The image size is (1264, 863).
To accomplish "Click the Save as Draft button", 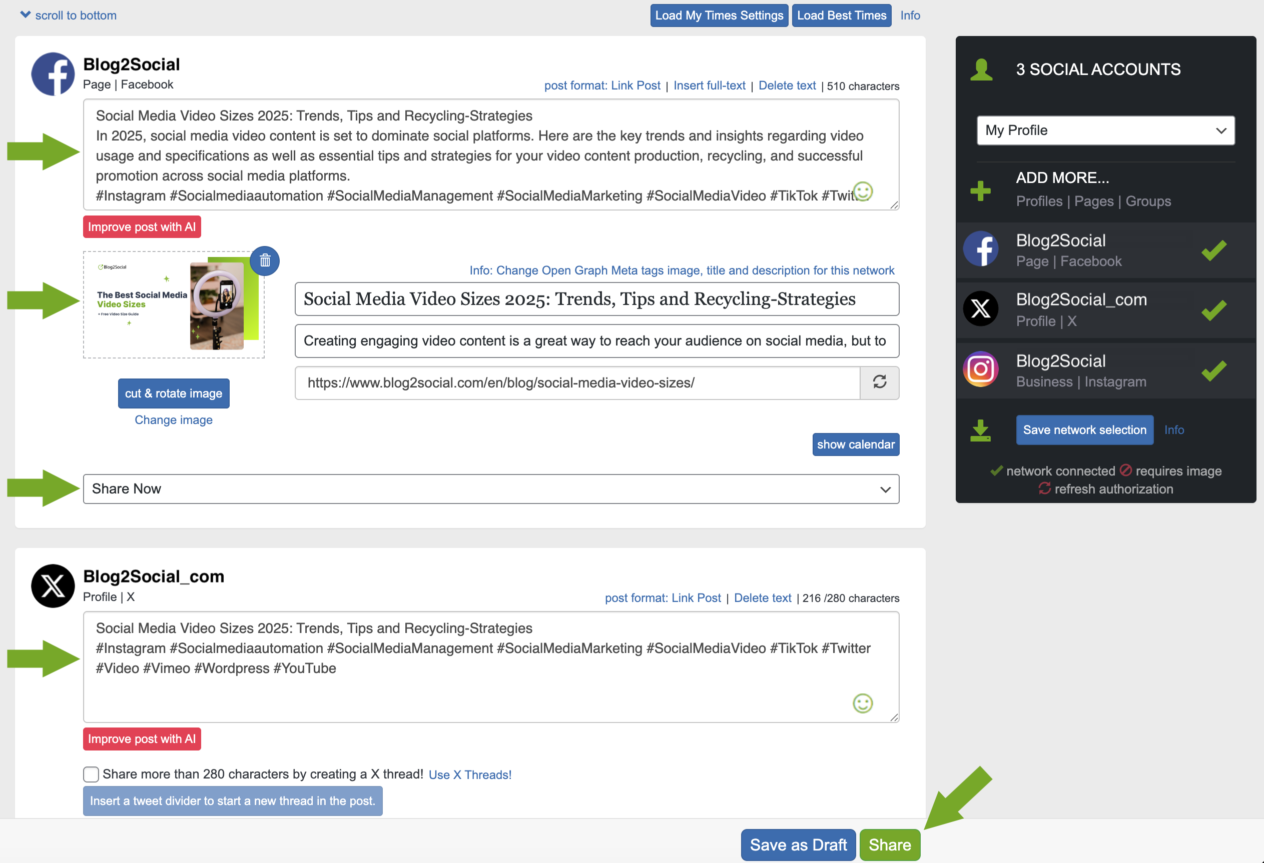I will pyautogui.click(x=798, y=844).
